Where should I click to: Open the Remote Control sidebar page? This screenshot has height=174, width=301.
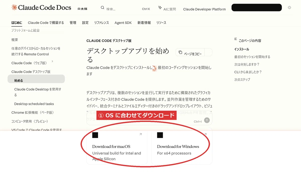(36, 51)
